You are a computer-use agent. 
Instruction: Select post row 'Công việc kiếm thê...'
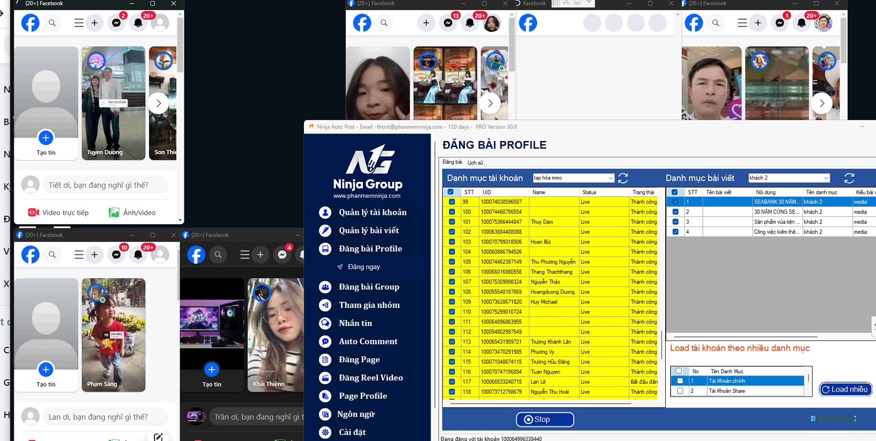pos(777,232)
